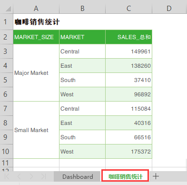The width and height of the screenshot is (187, 185).
Task: Go to next sheet arrow
Action: click(31, 176)
